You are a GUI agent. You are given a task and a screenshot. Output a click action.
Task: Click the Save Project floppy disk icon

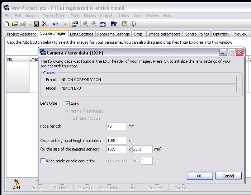point(36,24)
